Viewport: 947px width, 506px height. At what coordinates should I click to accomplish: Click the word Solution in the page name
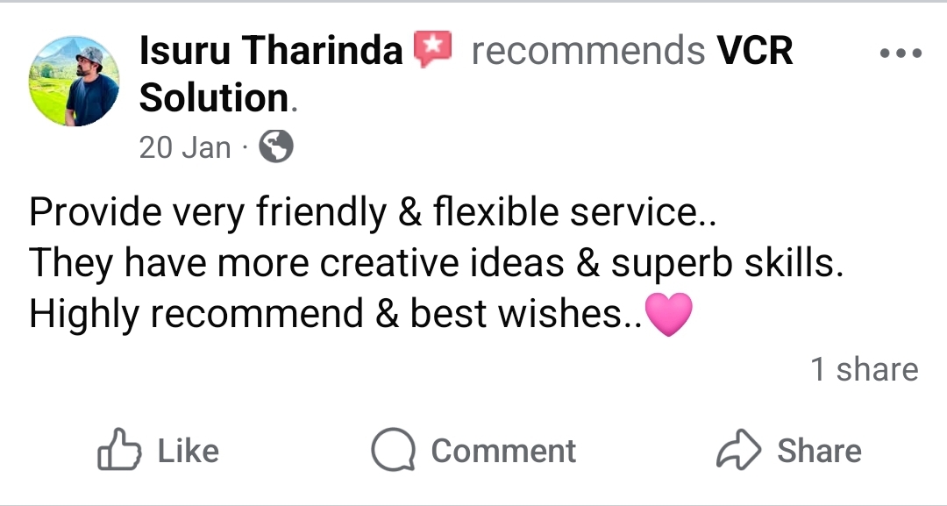[214, 99]
